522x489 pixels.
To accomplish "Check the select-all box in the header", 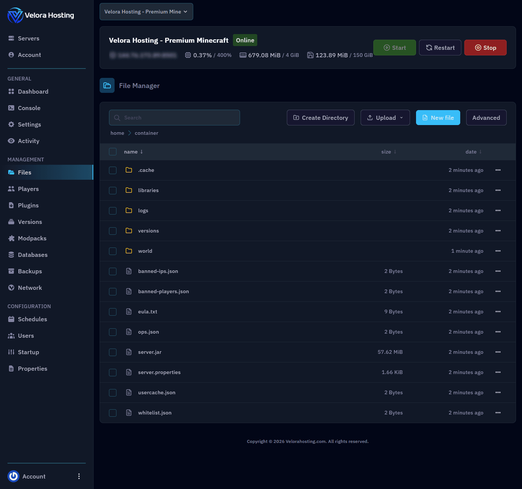I will tap(113, 152).
